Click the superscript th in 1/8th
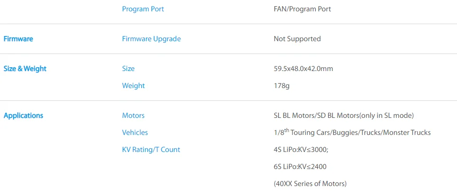 (x=286, y=130)
